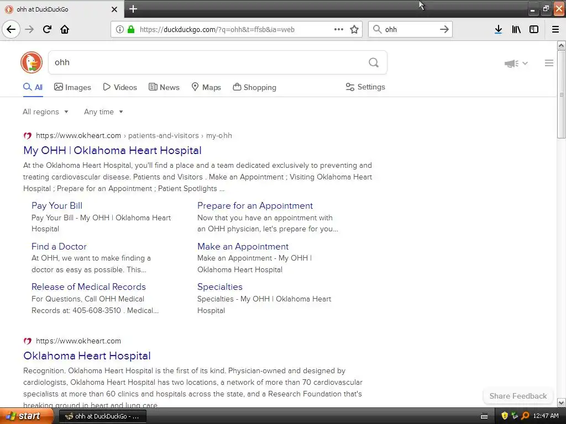Click Share Feedback button
566x424 pixels.
pos(518,396)
